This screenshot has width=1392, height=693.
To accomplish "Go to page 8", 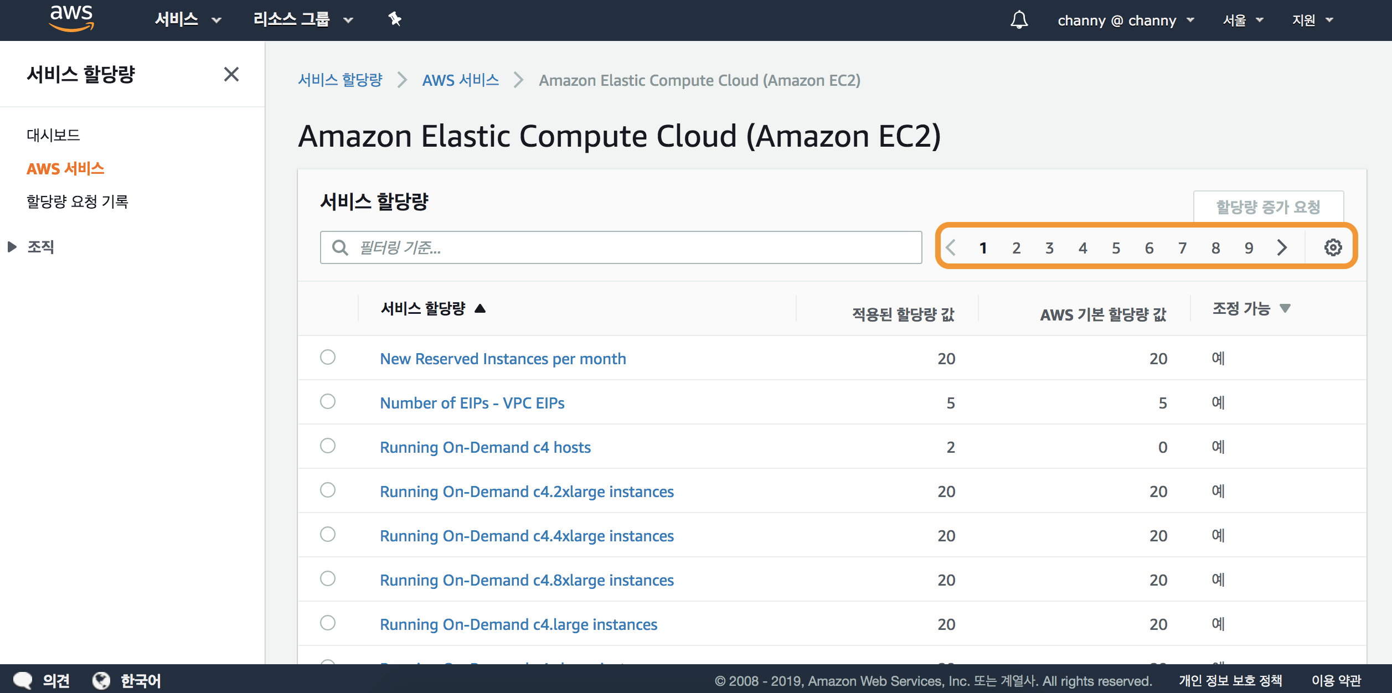I will [x=1215, y=248].
